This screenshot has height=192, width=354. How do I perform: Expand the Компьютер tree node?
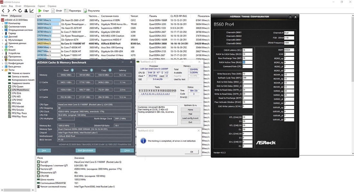coord(3,23)
